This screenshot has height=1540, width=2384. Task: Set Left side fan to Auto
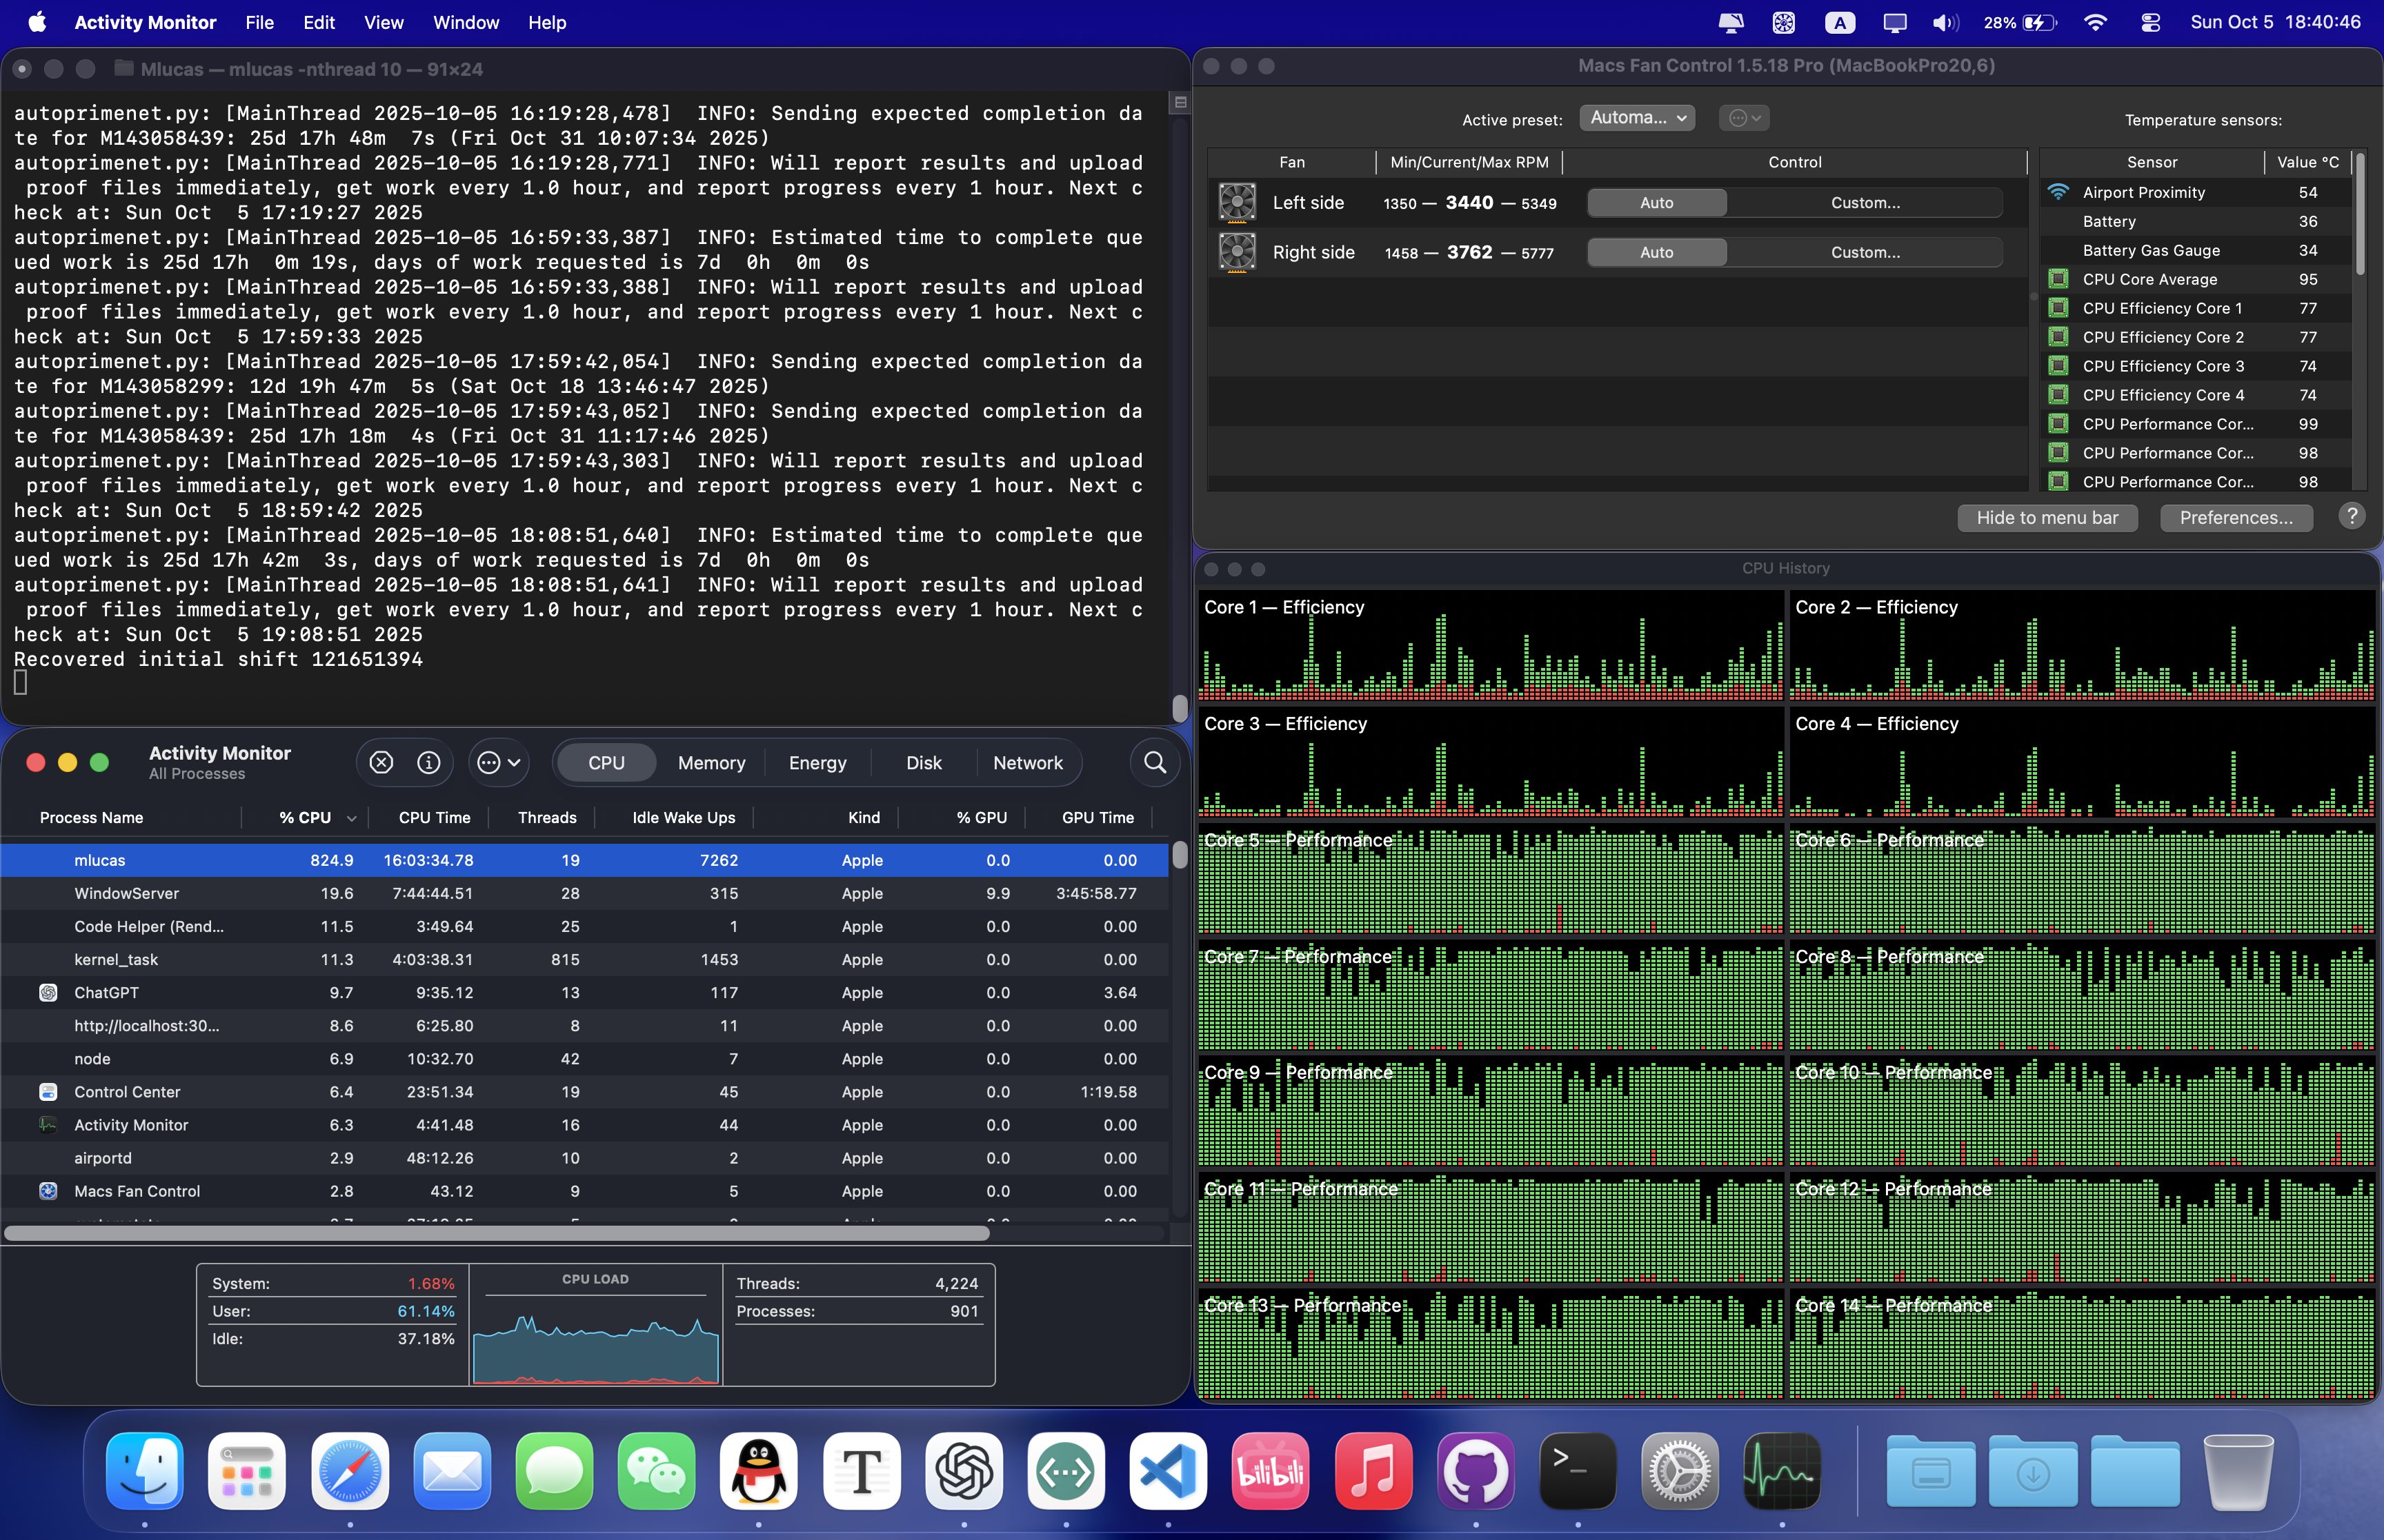1657,203
